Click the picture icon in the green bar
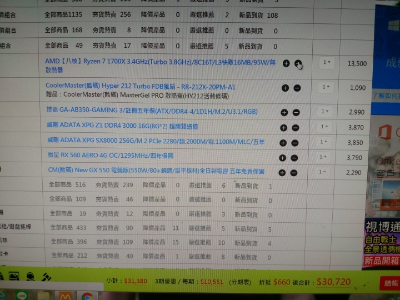 tap(14, 276)
